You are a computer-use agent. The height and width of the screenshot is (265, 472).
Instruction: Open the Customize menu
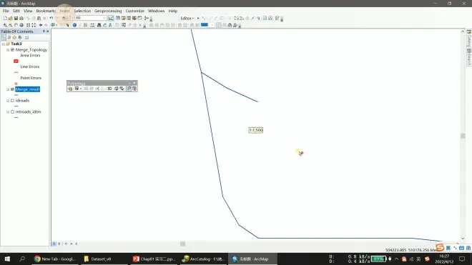[x=135, y=11]
